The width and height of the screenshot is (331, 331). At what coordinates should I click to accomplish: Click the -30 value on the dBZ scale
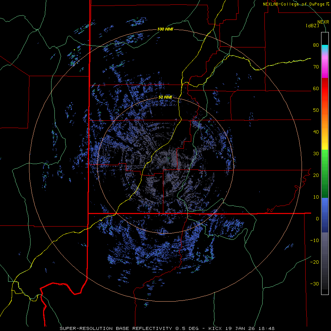click(314, 284)
